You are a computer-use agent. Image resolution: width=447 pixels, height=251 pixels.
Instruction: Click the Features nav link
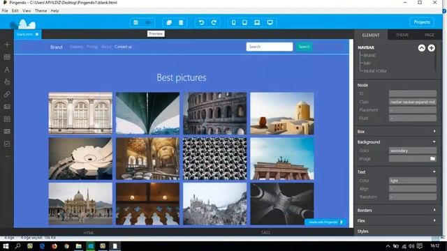(x=76, y=47)
